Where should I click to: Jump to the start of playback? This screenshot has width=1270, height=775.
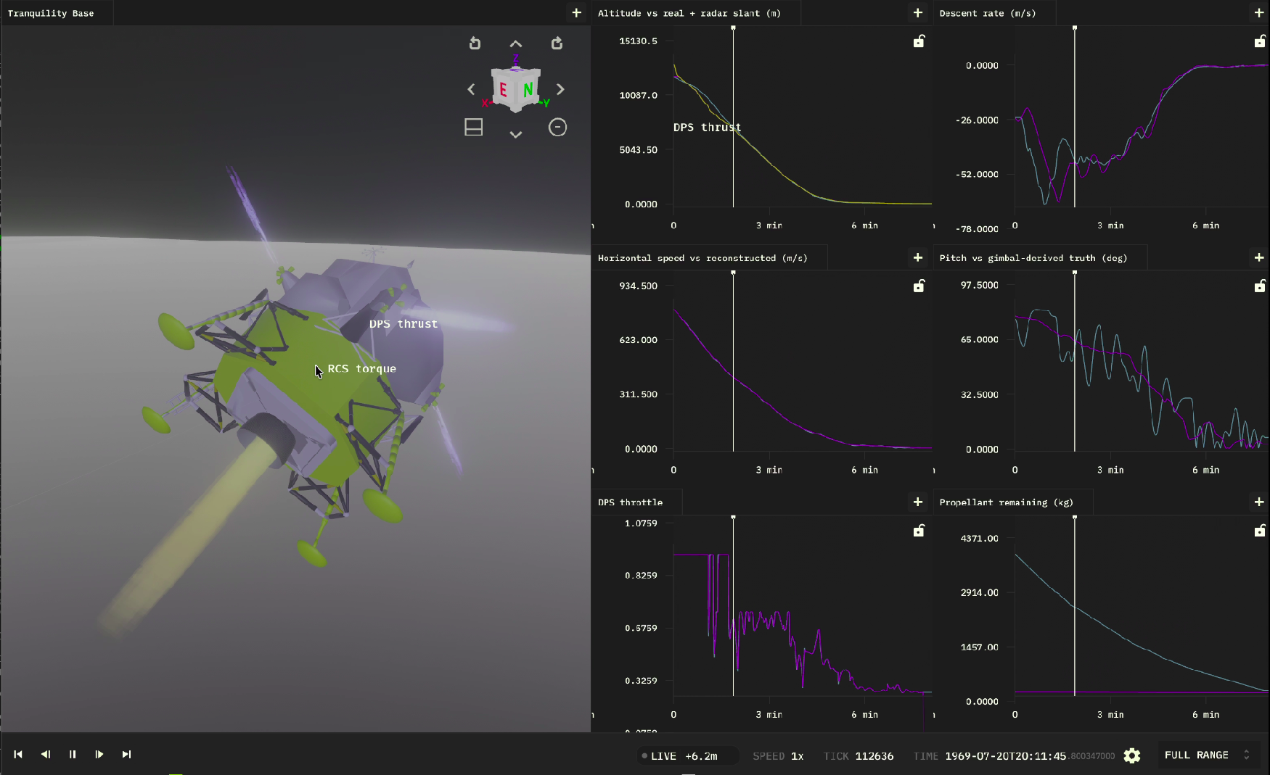pyautogui.click(x=18, y=755)
